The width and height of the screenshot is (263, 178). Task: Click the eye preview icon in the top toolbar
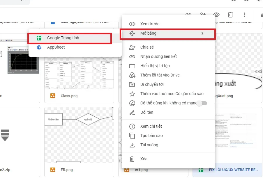click(216, 15)
